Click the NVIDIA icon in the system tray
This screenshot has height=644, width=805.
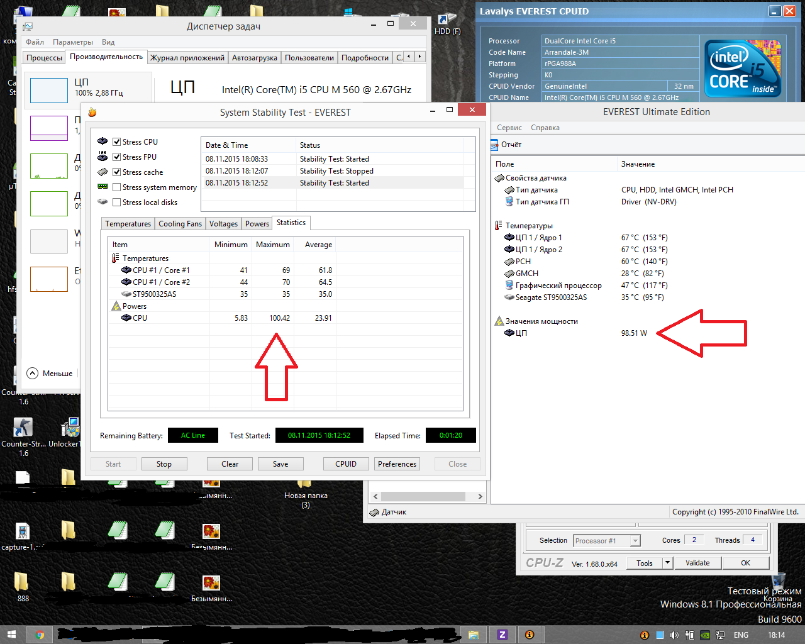[705, 635]
